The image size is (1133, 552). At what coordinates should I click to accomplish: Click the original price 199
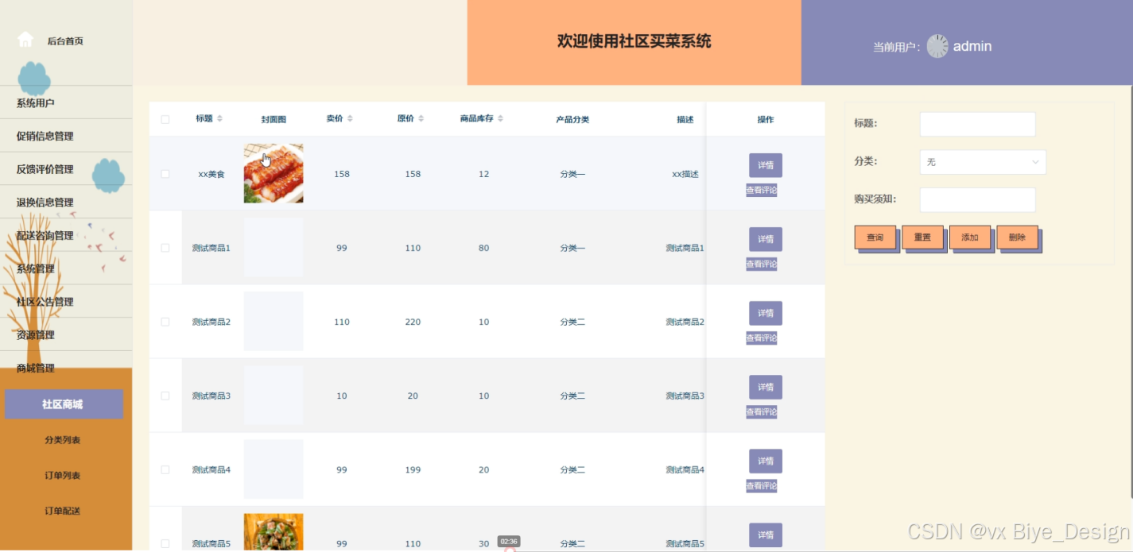tap(413, 469)
